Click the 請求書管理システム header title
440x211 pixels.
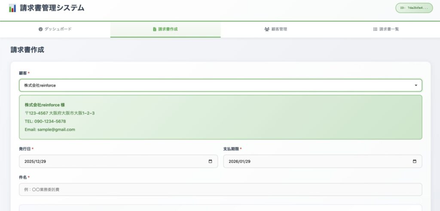(52, 8)
